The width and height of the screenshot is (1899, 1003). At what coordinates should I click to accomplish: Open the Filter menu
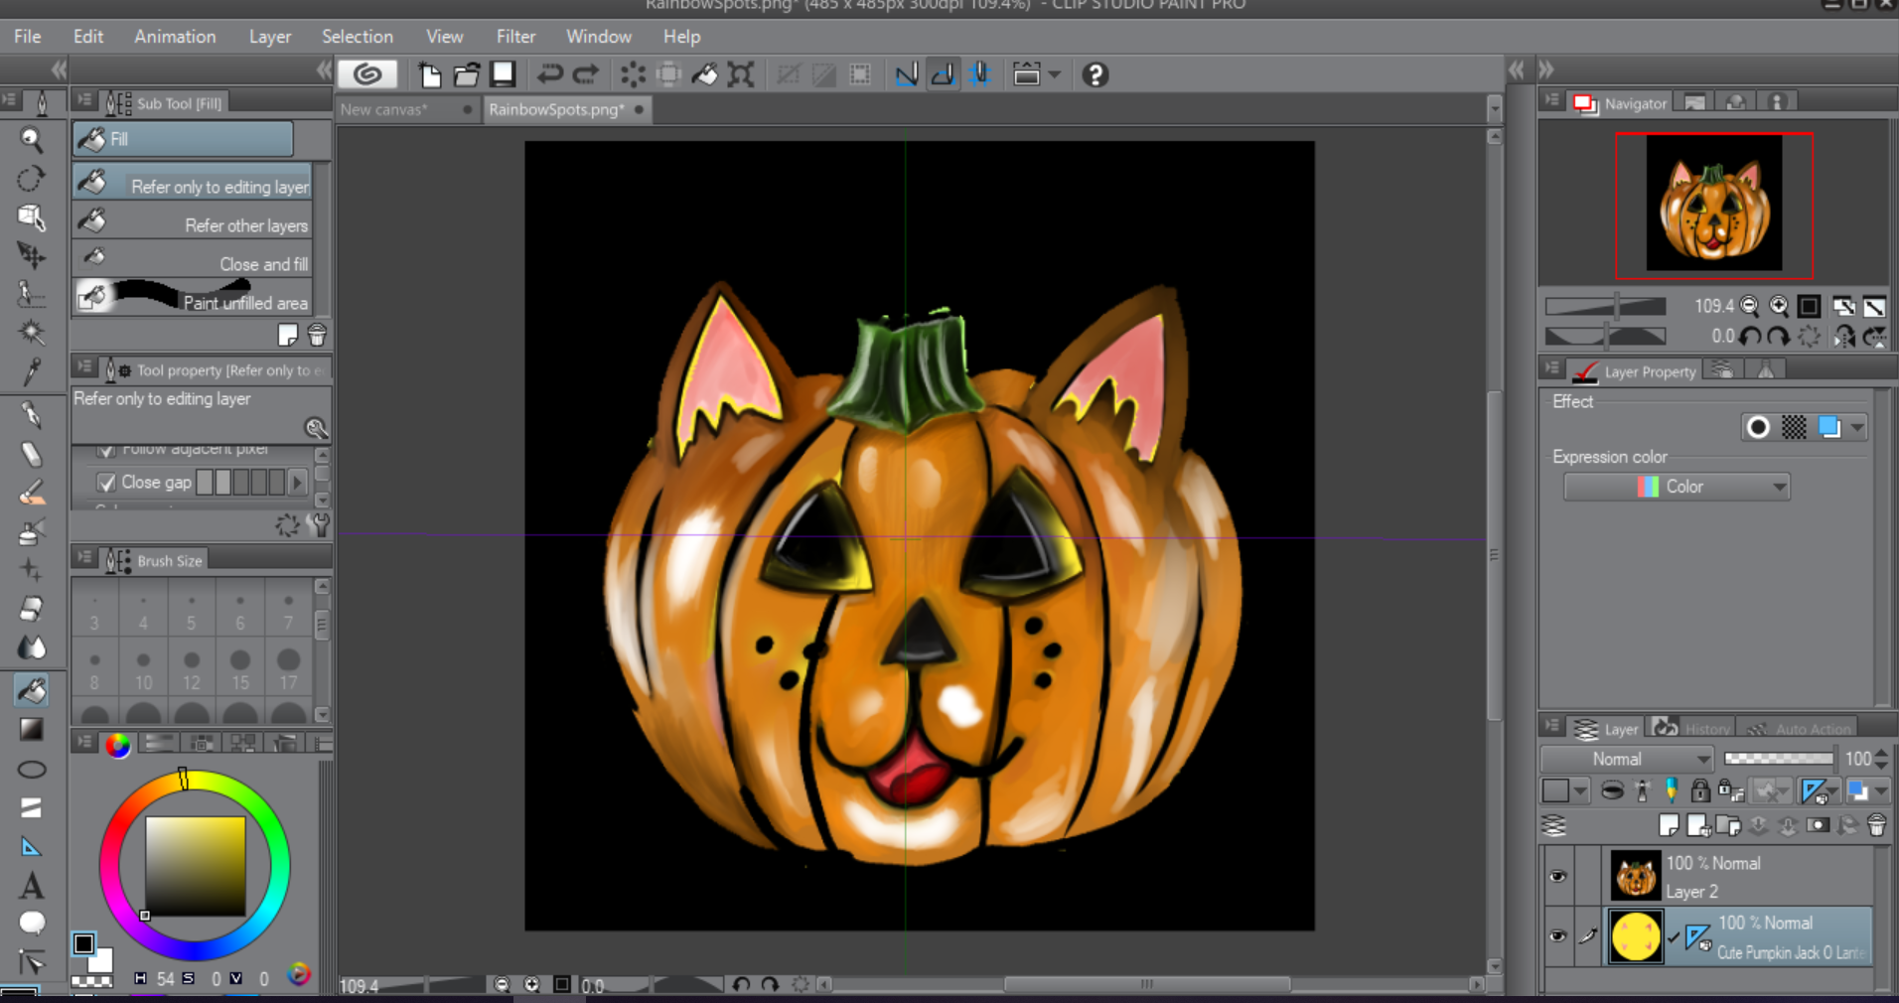pyautogui.click(x=514, y=37)
